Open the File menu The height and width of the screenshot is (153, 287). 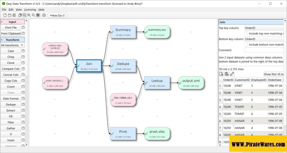4,10
